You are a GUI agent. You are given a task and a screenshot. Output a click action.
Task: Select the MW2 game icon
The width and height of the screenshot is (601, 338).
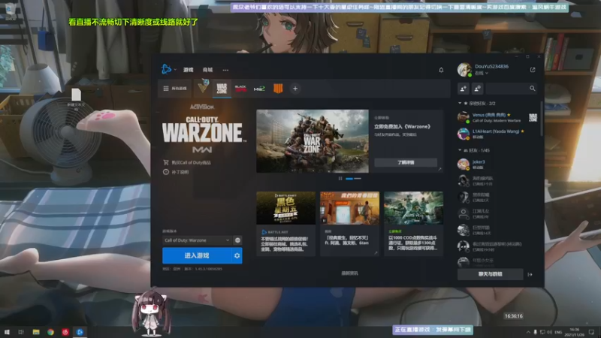(259, 89)
